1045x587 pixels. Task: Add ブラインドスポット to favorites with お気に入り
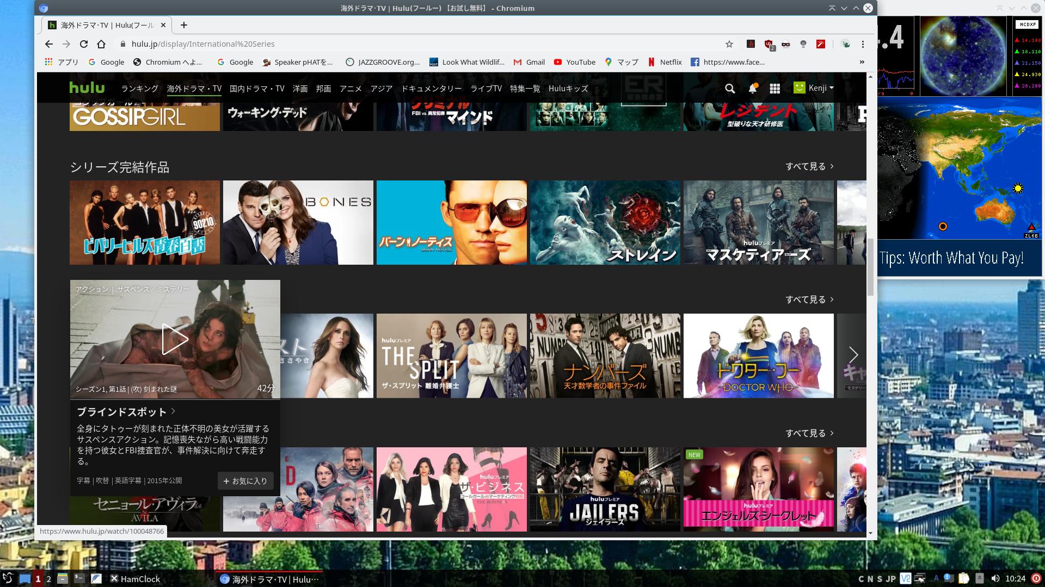click(x=245, y=481)
